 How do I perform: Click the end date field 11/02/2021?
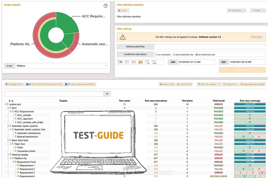click(x=247, y=62)
